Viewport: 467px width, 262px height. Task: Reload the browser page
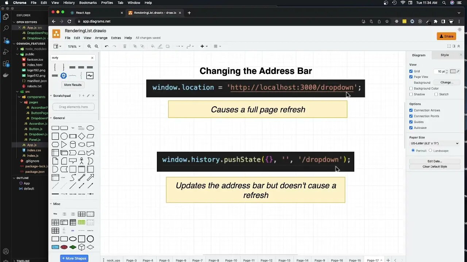point(69,21)
